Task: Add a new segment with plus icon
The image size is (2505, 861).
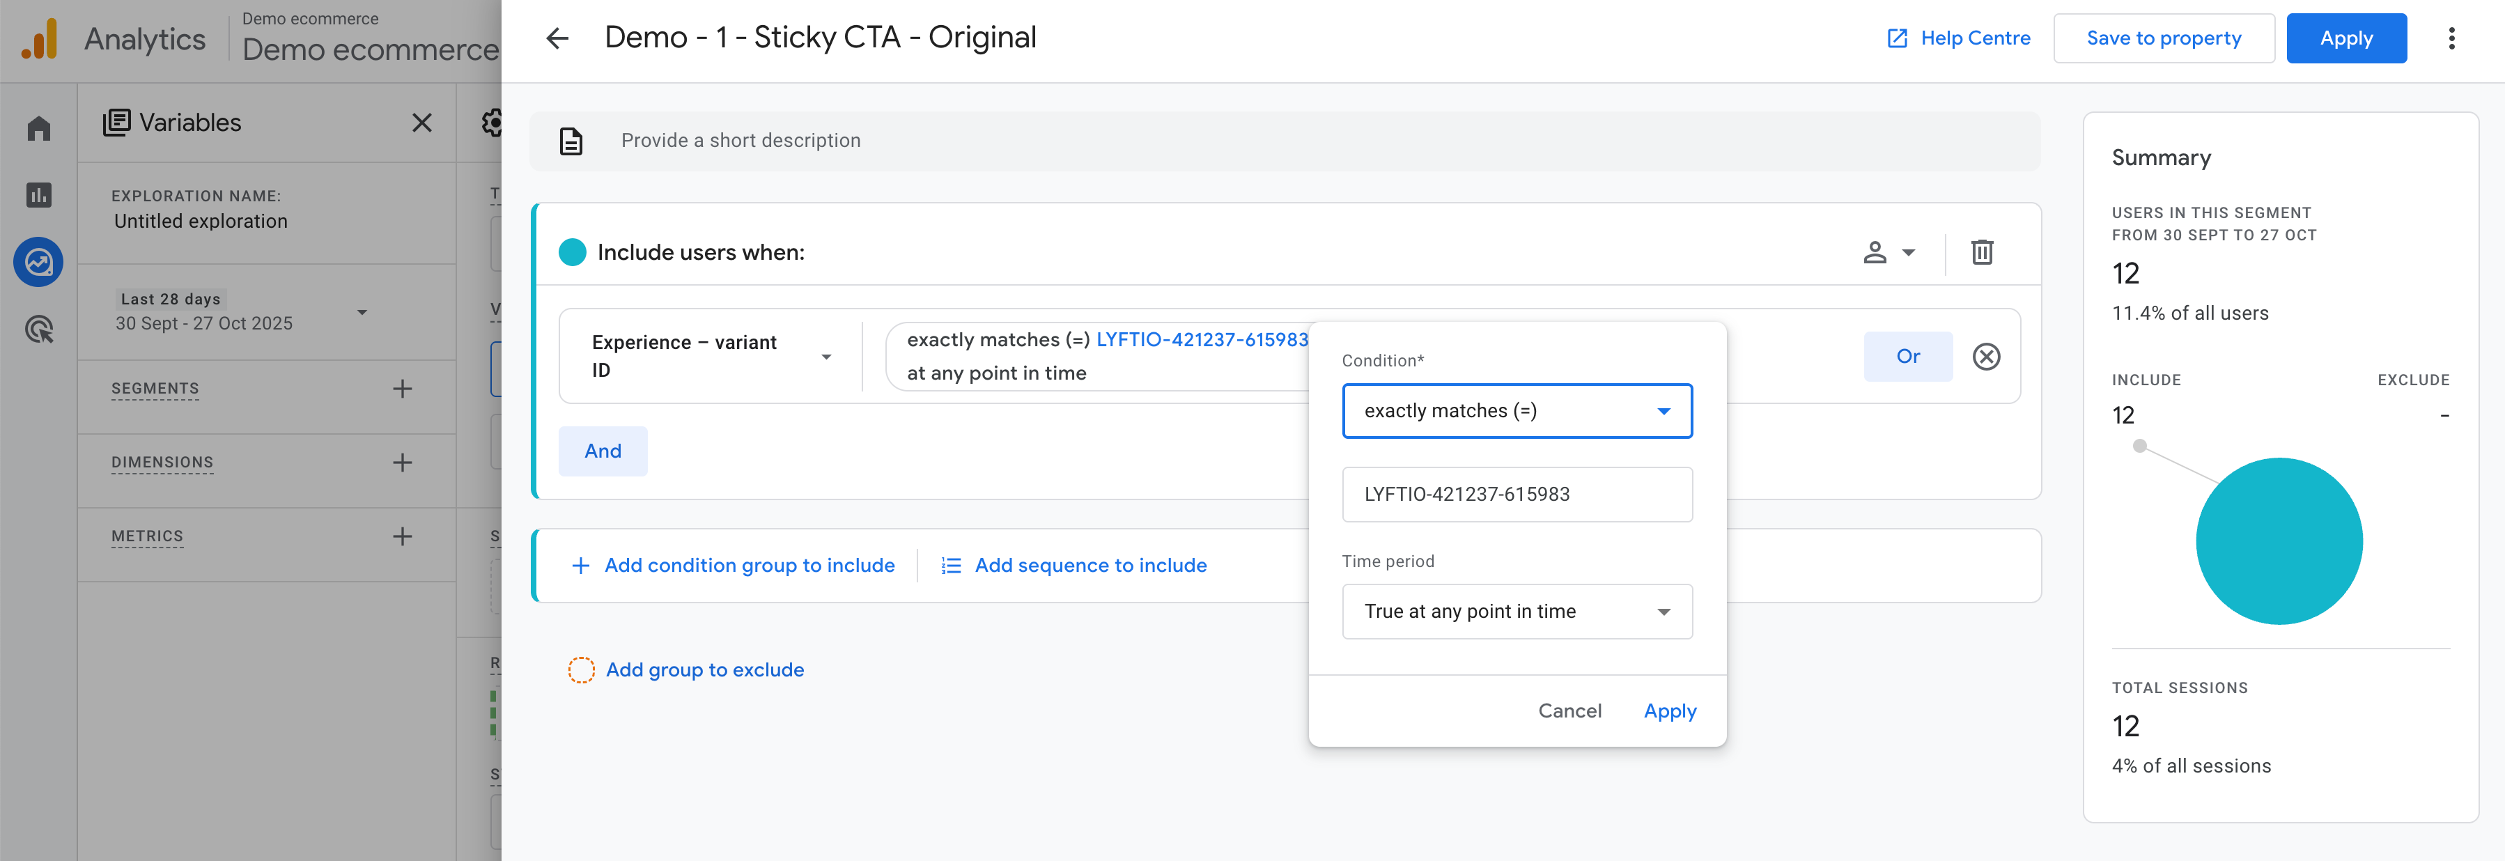Action: [402, 389]
